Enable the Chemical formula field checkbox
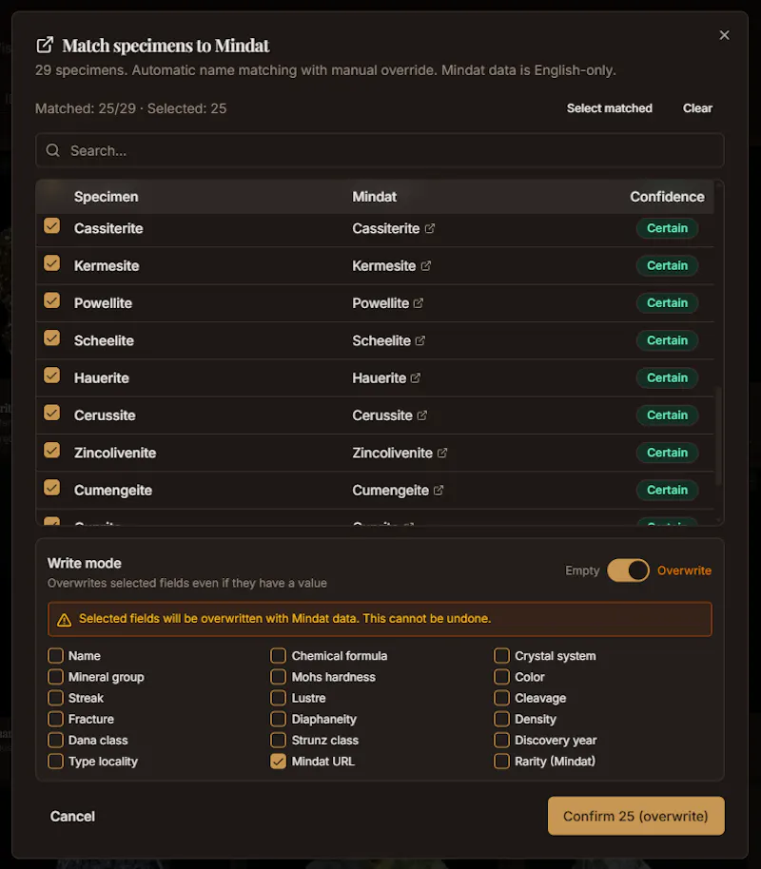 278,656
